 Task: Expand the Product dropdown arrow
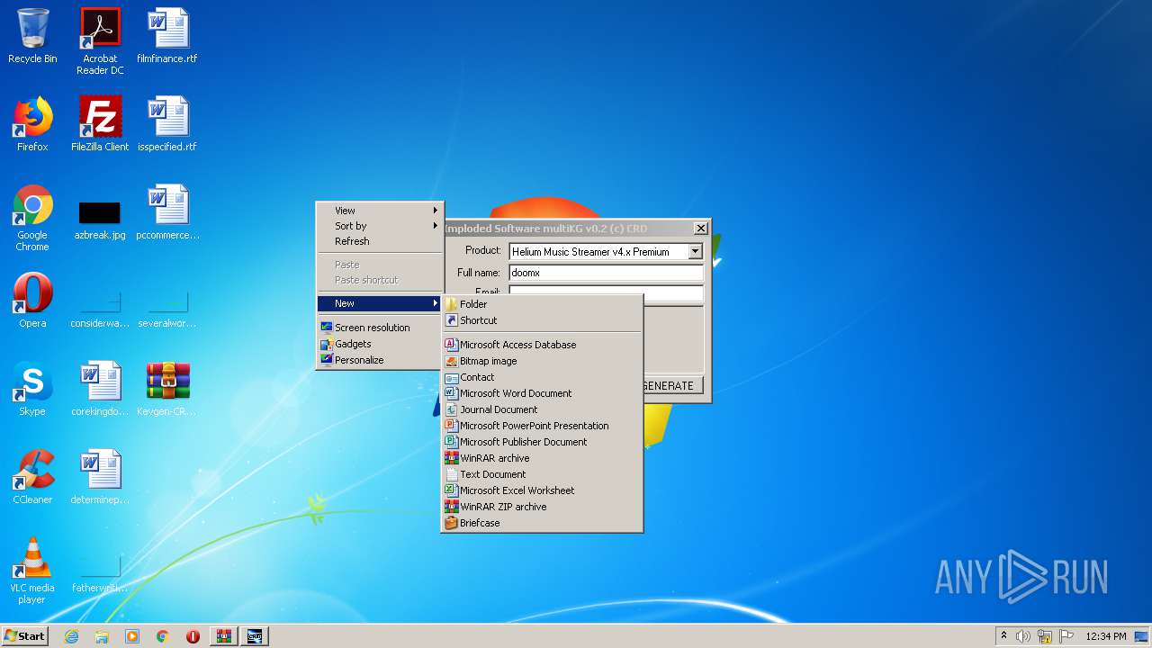pos(695,252)
